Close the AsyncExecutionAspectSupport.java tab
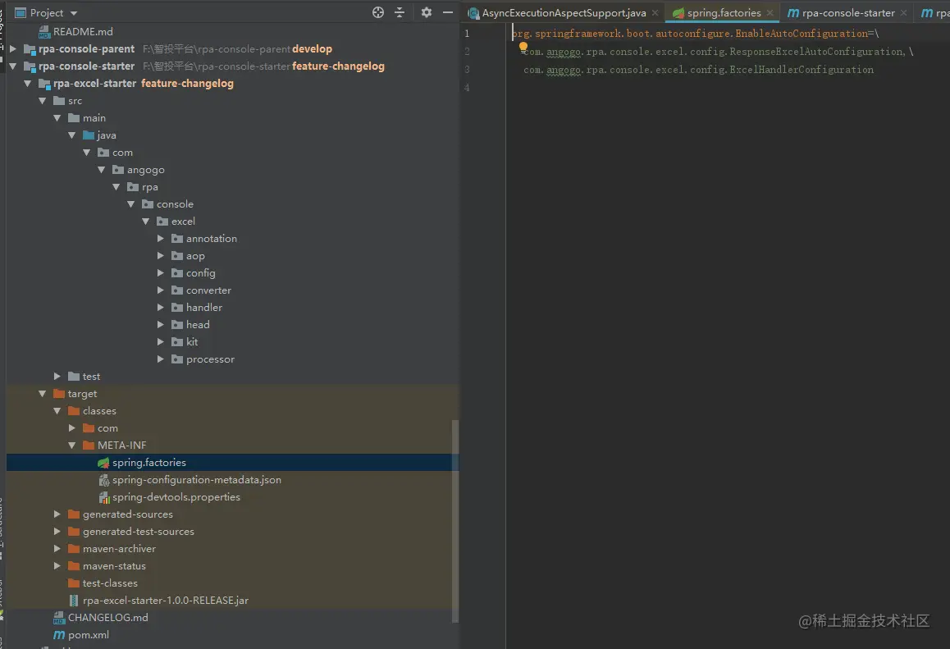 [655, 13]
